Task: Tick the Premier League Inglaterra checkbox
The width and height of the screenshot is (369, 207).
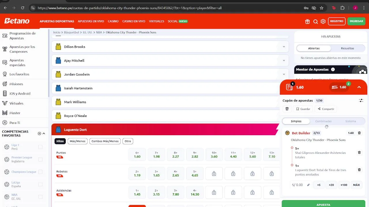Action: [x=40, y=159]
